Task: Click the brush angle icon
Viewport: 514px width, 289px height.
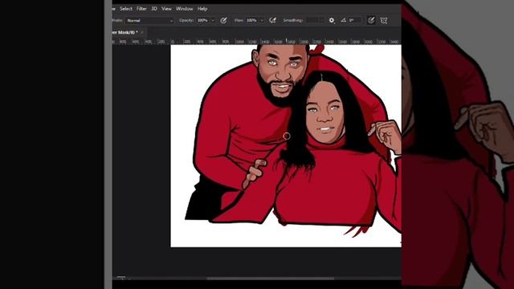Action: [x=343, y=20]
